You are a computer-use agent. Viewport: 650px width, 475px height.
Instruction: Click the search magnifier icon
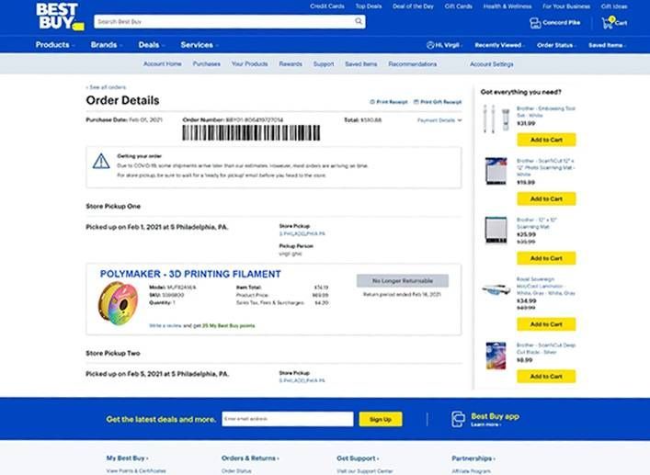click(359, 21)
